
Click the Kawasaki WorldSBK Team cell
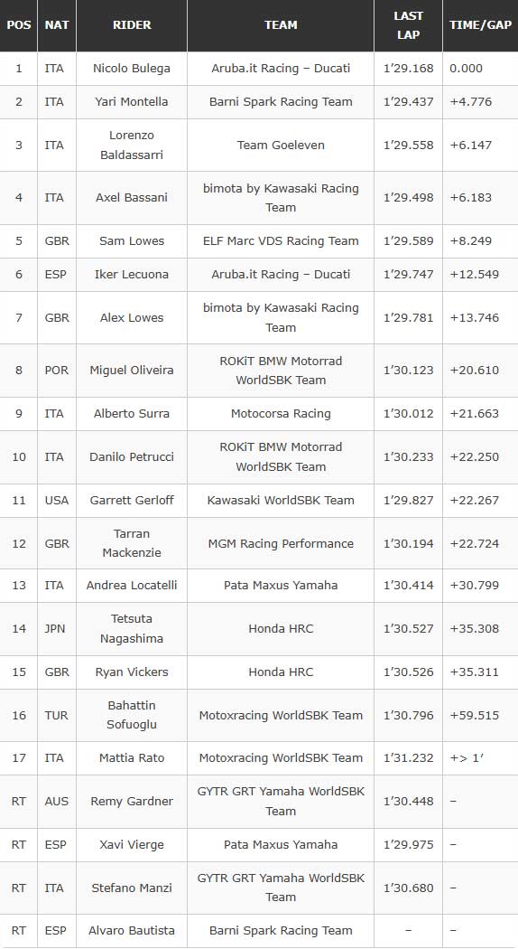tap(281, 500)
